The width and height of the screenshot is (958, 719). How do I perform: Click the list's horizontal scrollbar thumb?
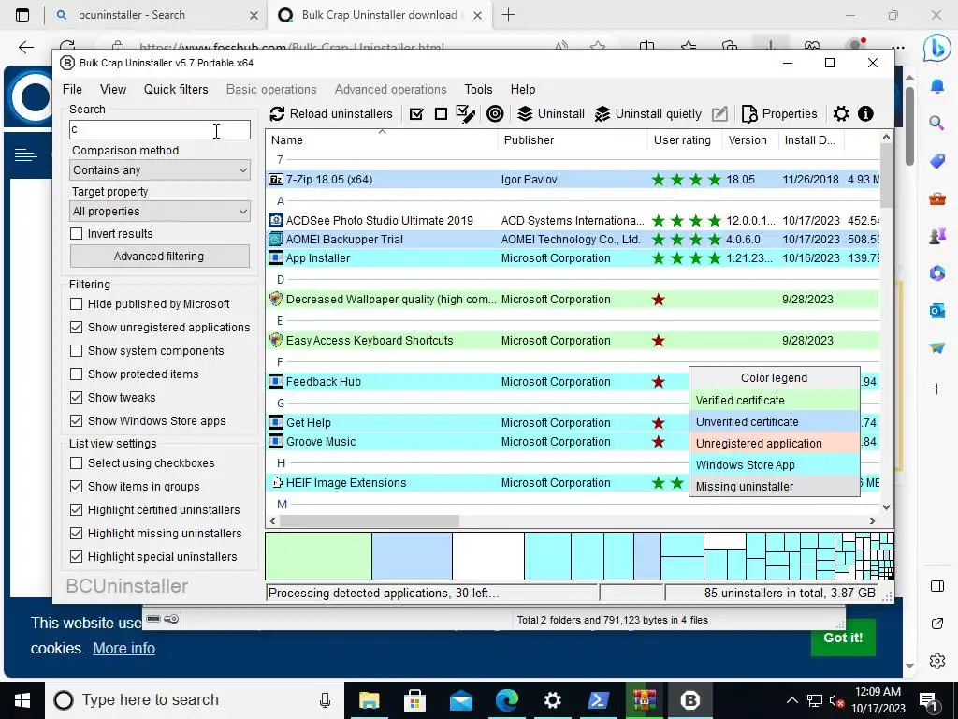(x=369, y=521)
